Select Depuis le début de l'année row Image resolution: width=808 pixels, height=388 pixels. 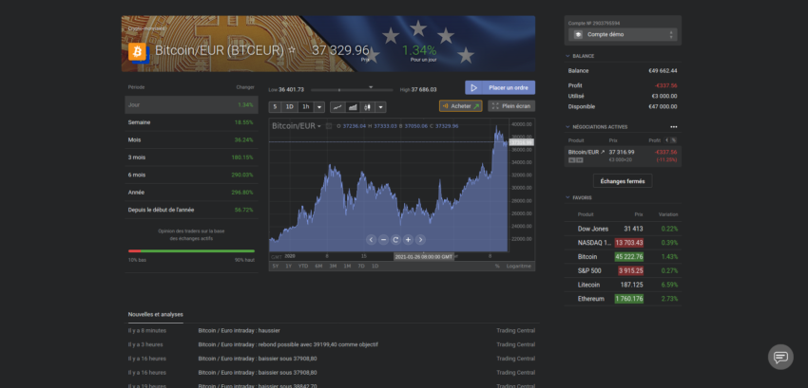[191, 210]
